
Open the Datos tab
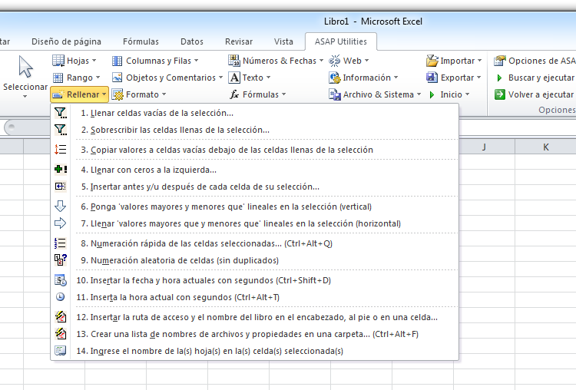coord(192,41)
